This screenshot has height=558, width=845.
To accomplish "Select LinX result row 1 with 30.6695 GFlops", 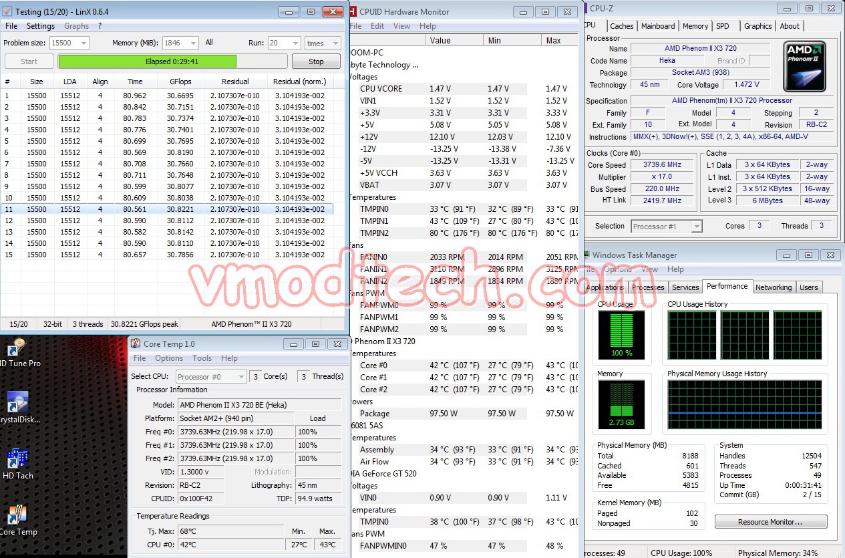I will [166, 96].
